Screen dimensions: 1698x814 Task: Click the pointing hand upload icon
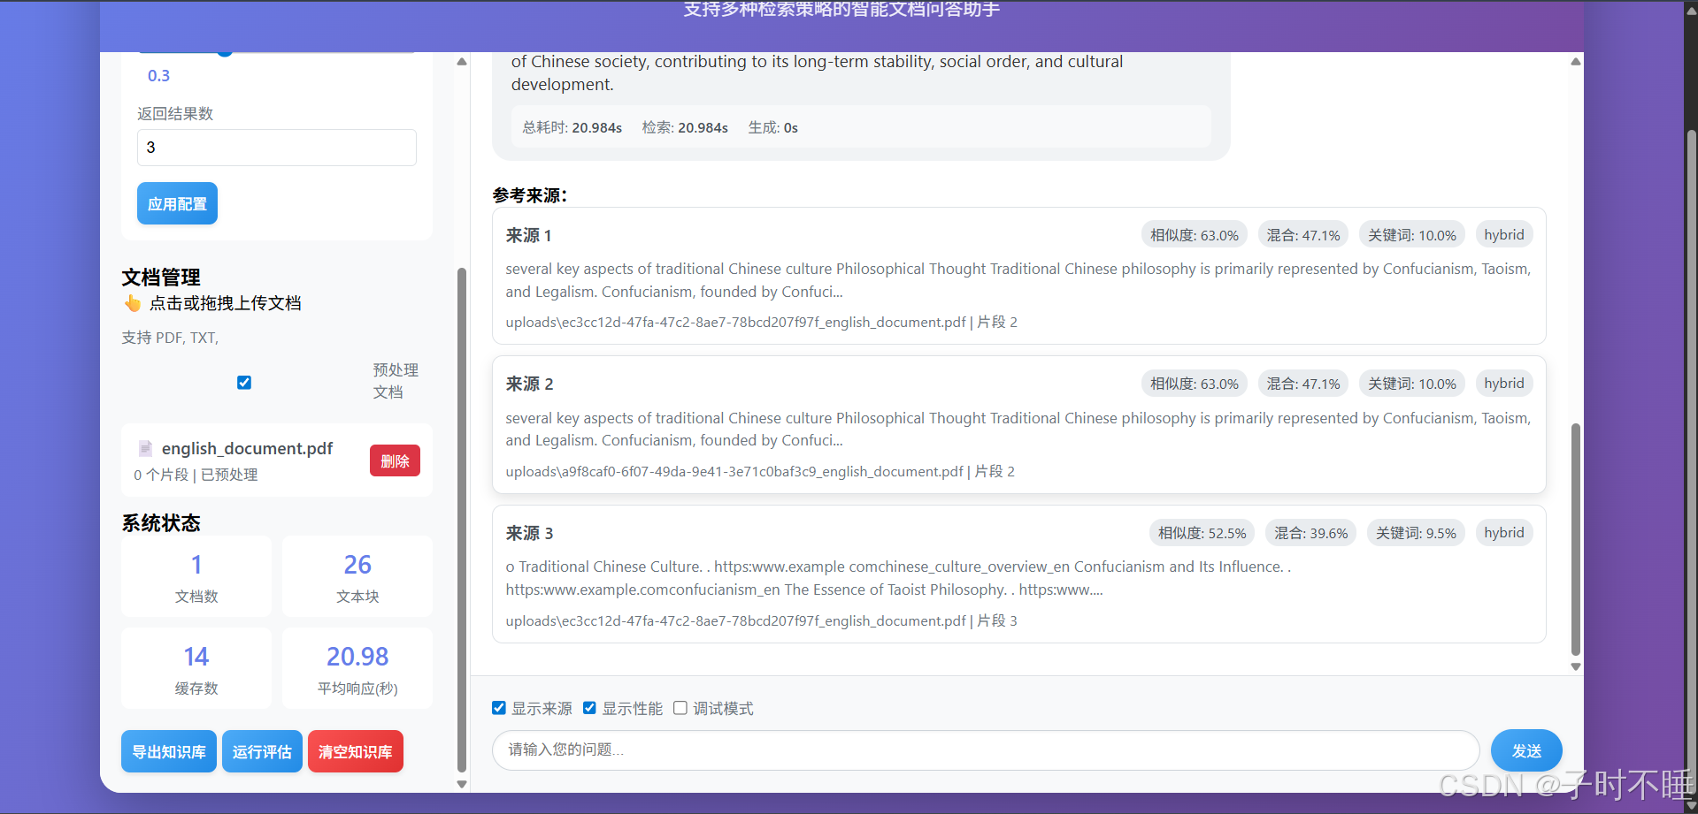click(133, 303)
